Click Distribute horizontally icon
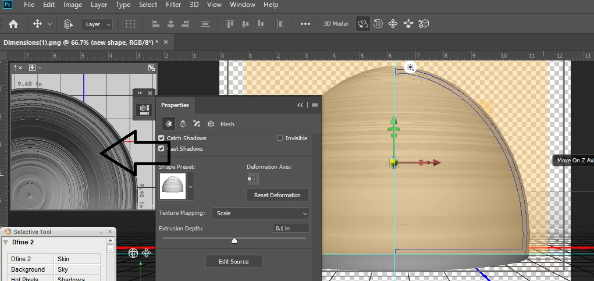 pos(280,24)
